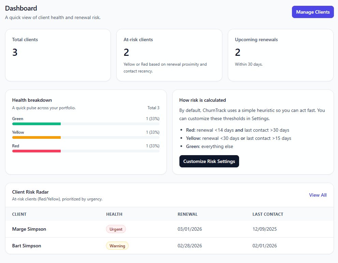This screenshot has height=263, width=338.
Task: Click the RENEWAL column header
Action: pyautogui.click(x=187, y=214)
